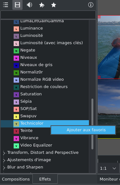
Task: Show favorite effects star icon
Action: click(54, 5)
